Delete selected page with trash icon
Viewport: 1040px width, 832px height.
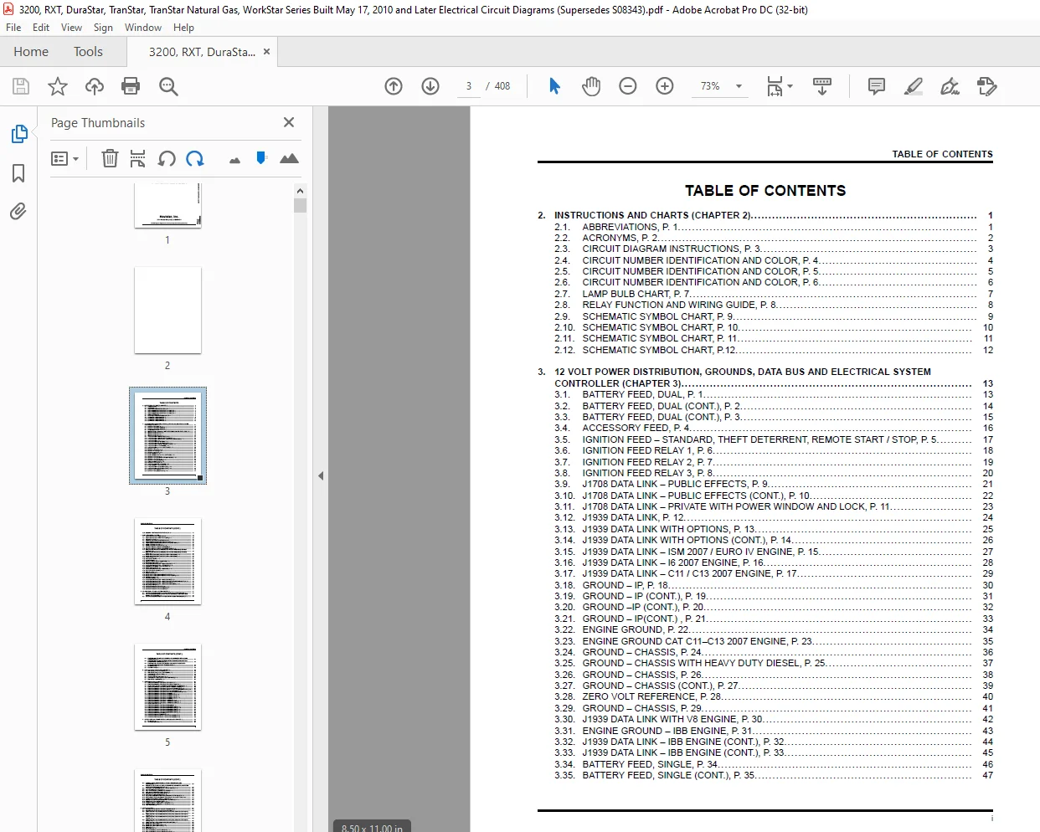[110, 158]
